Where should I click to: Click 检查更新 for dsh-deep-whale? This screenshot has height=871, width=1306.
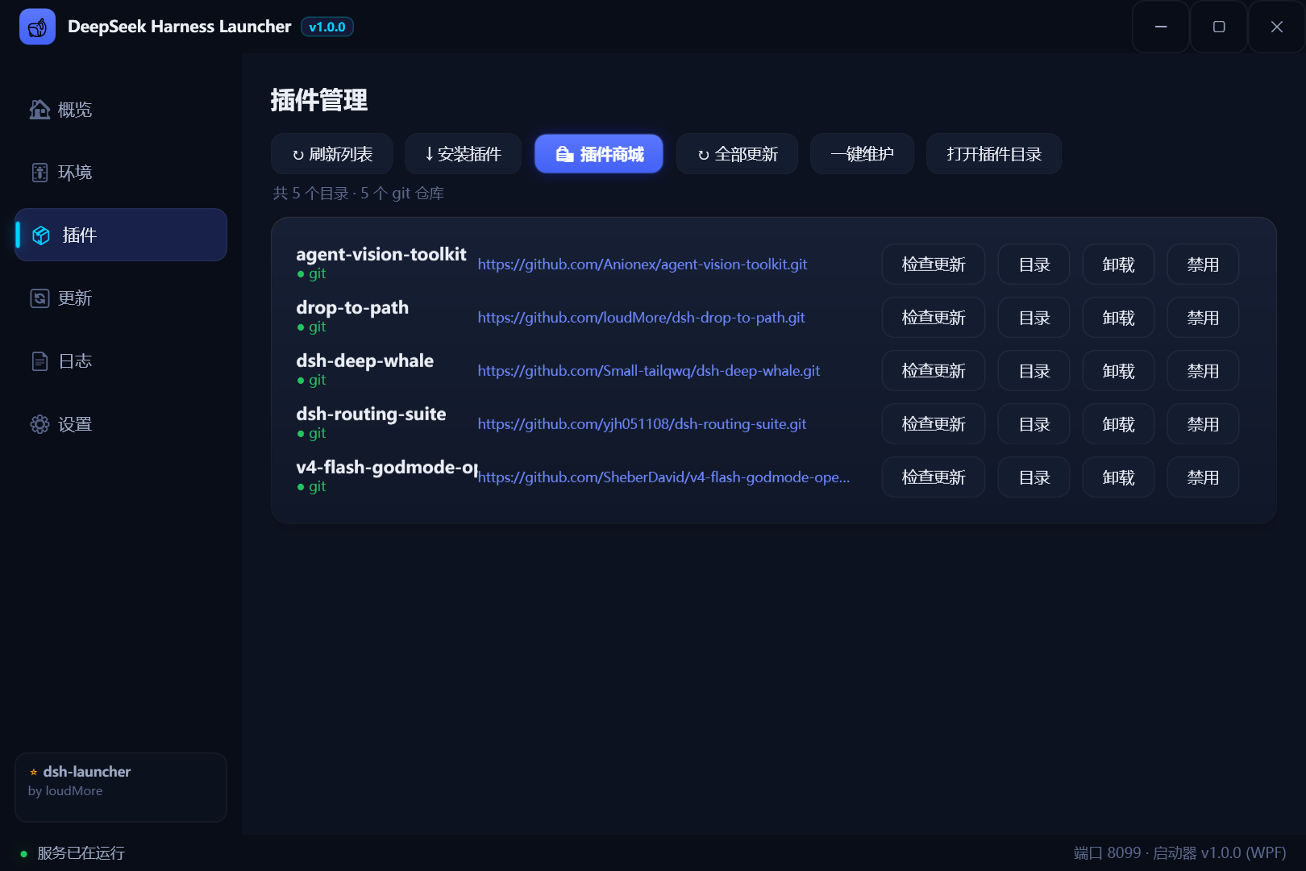point(934,371)
